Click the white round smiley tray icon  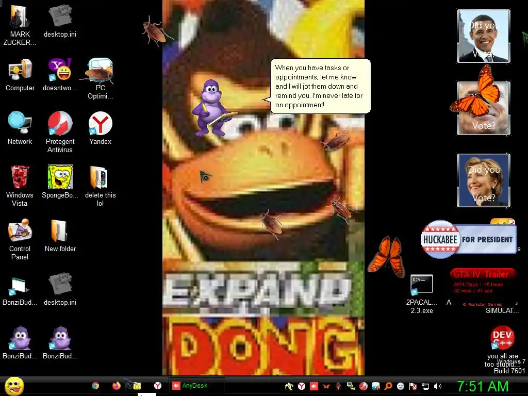(x=400, y=386)
